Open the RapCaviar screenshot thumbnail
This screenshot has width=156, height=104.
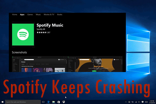(95, 64)
